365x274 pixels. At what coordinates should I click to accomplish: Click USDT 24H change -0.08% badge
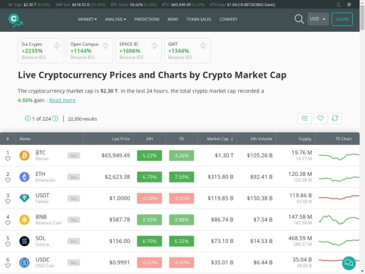(x=150, y=198)
